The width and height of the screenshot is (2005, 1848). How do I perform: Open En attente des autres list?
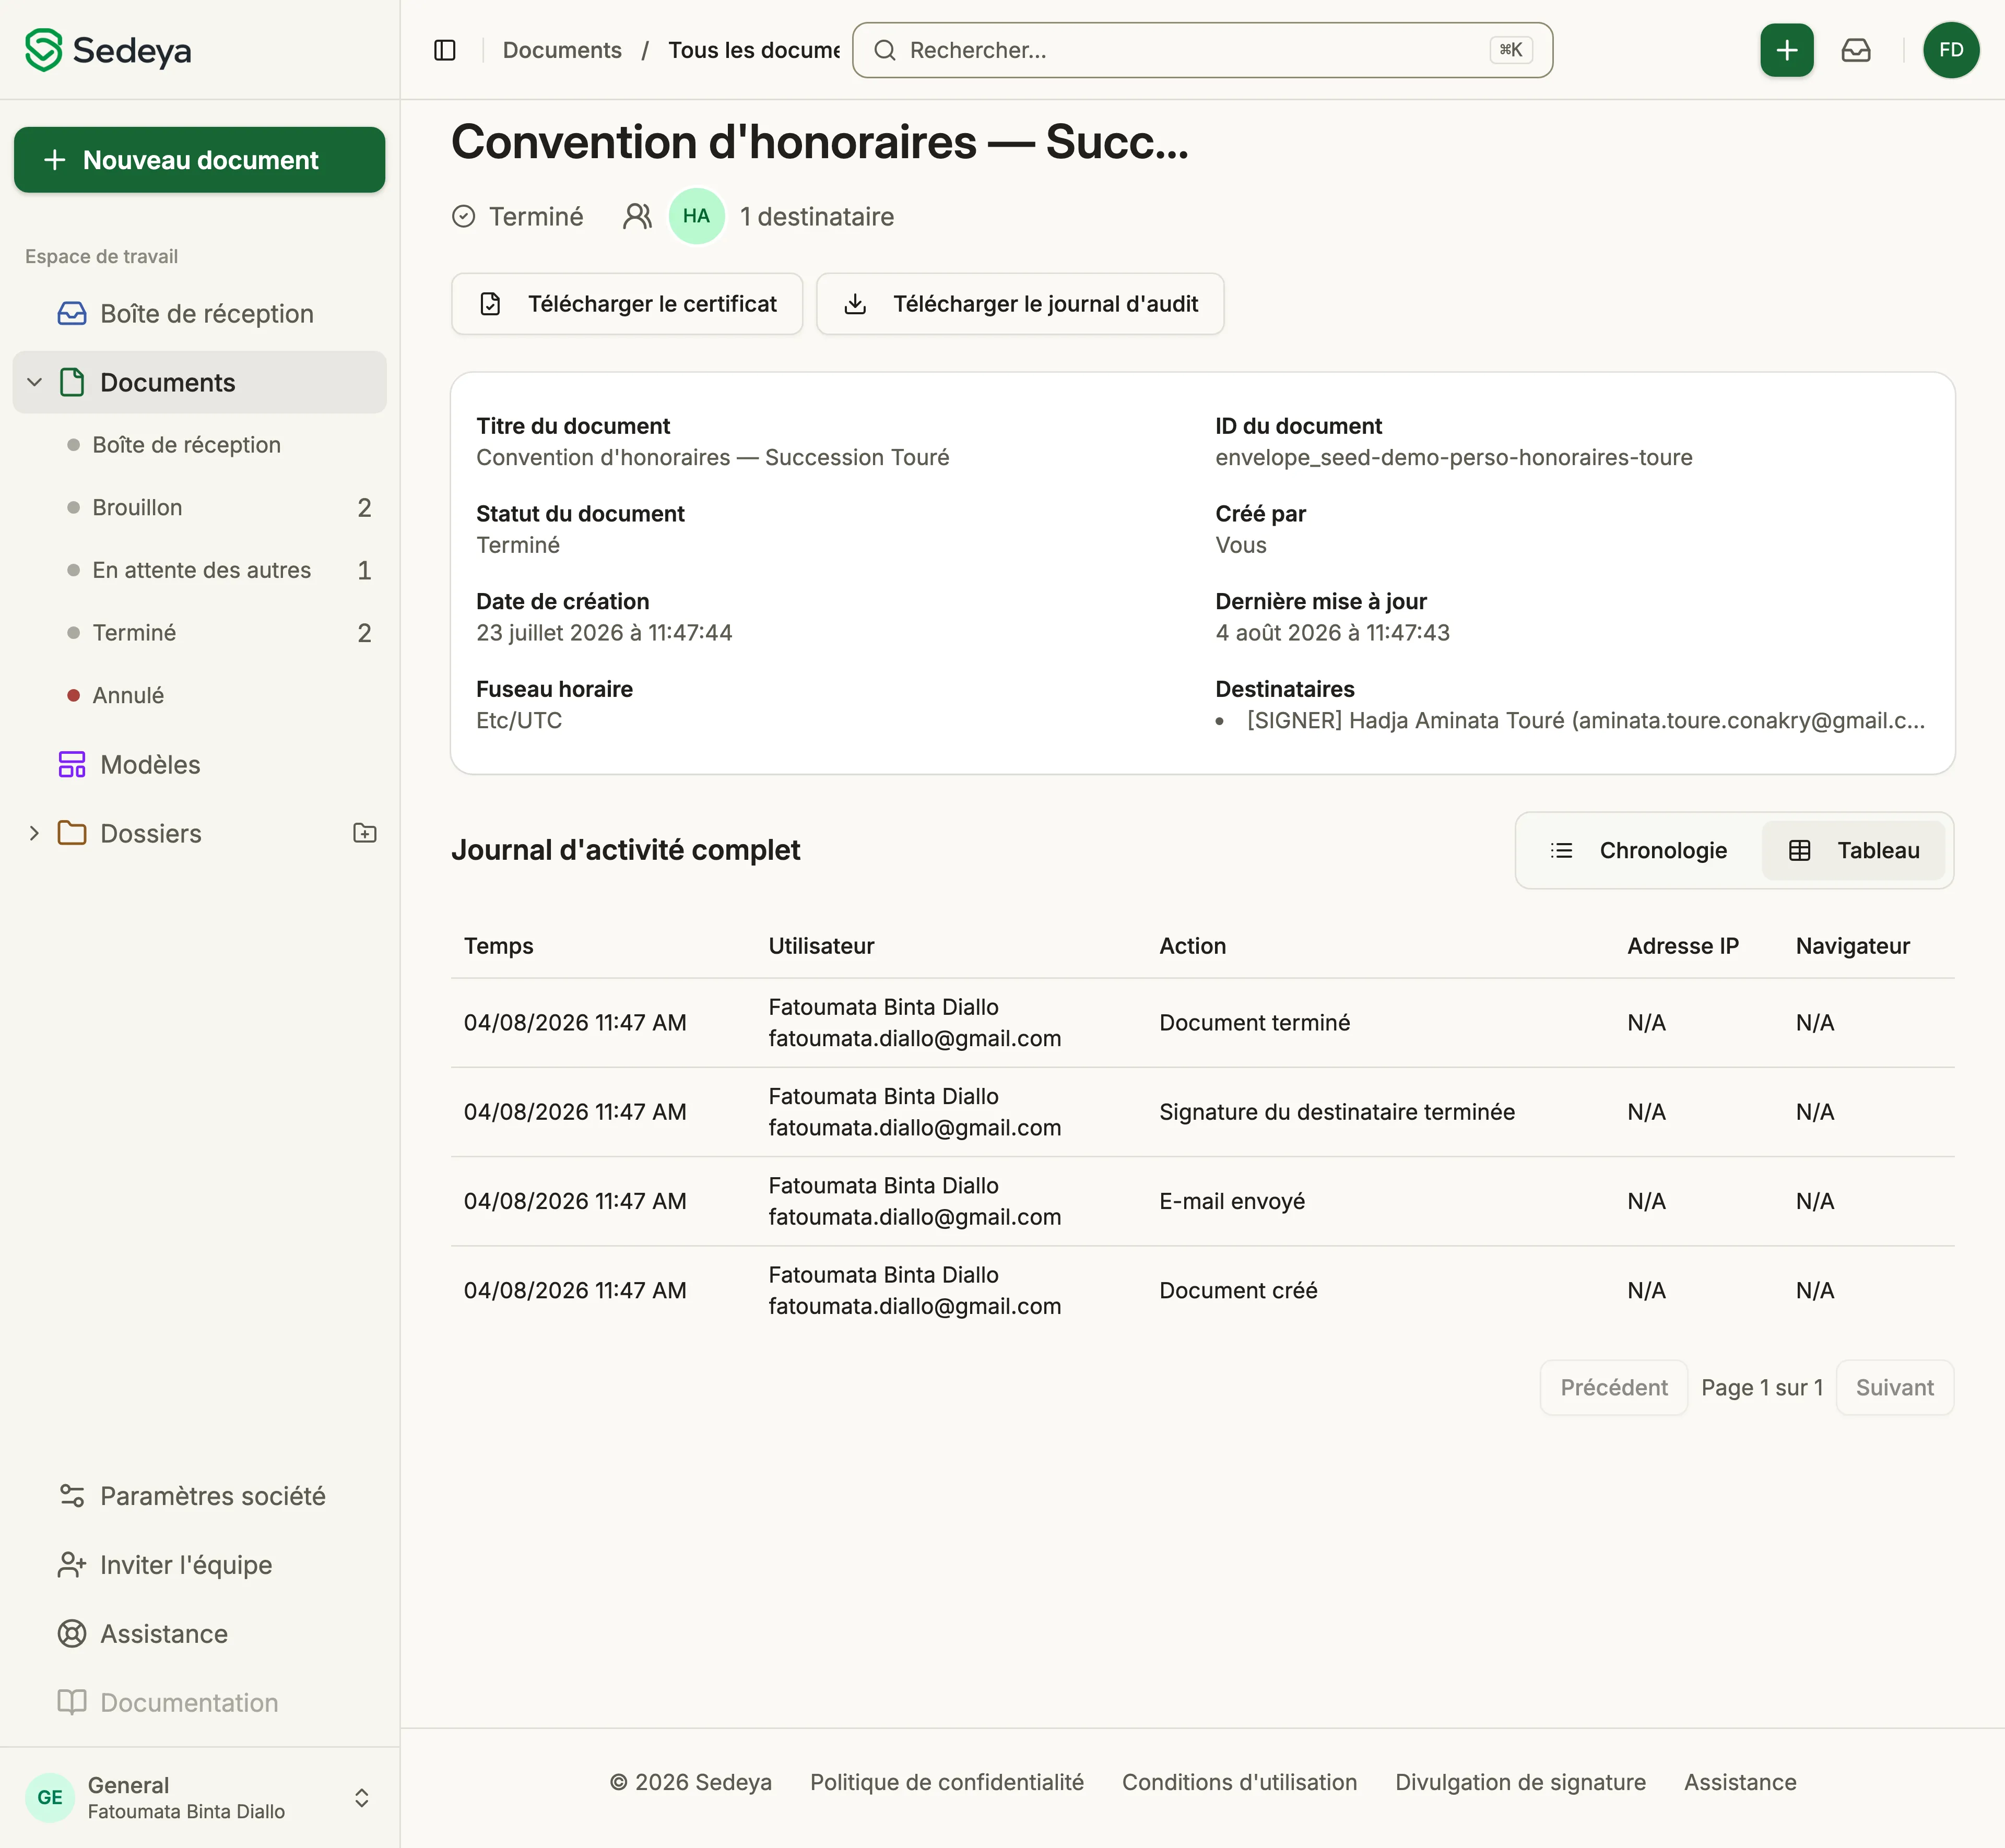tap(220, 570)
